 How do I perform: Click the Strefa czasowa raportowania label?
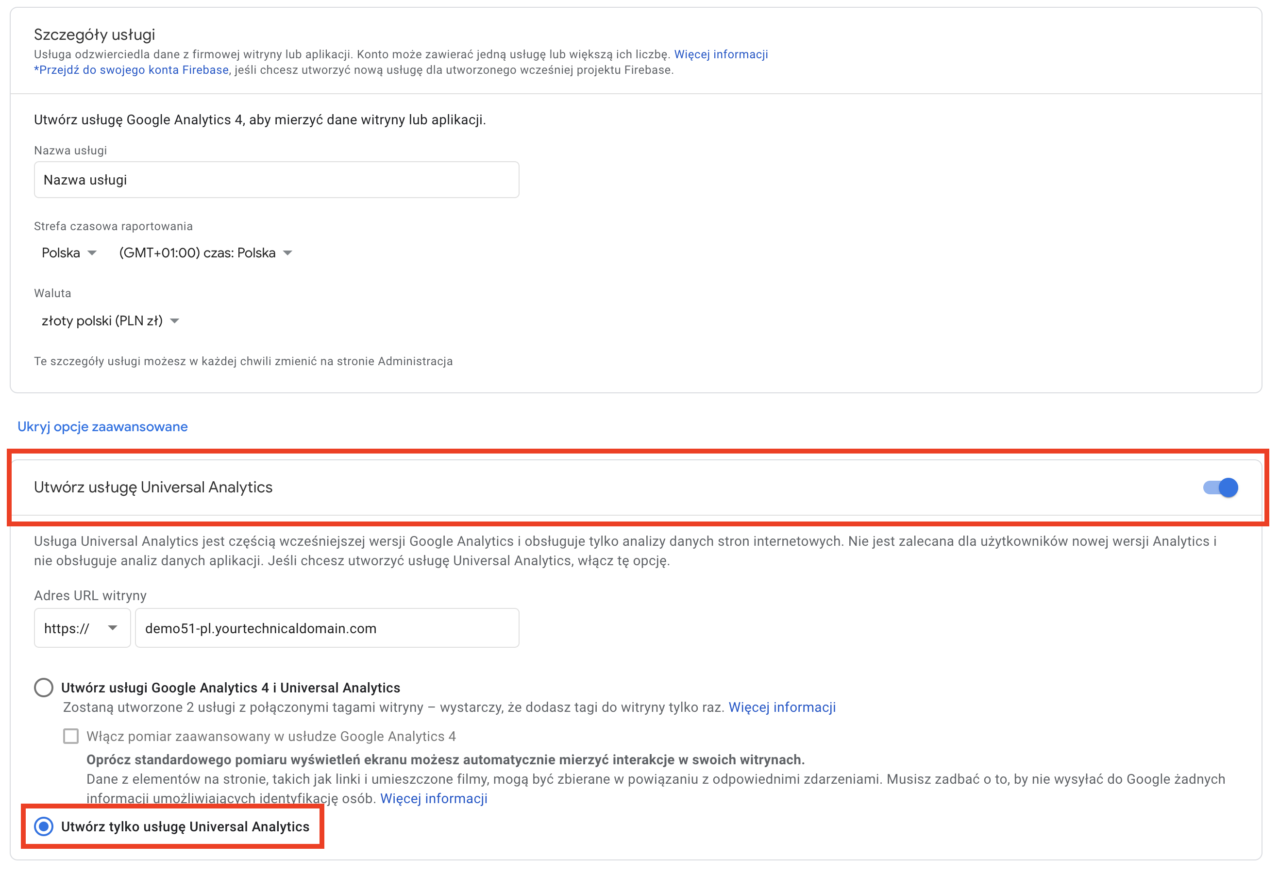click(x=113, y=226)
